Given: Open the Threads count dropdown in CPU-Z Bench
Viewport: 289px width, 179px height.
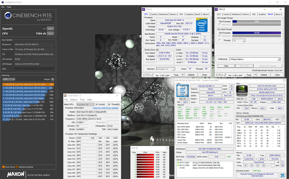Looking at the screenshot, I should point(239,41).
